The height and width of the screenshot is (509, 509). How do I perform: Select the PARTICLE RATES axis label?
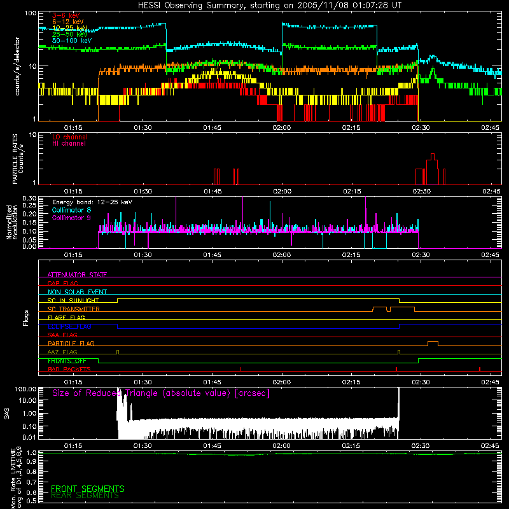coord(18,159)
